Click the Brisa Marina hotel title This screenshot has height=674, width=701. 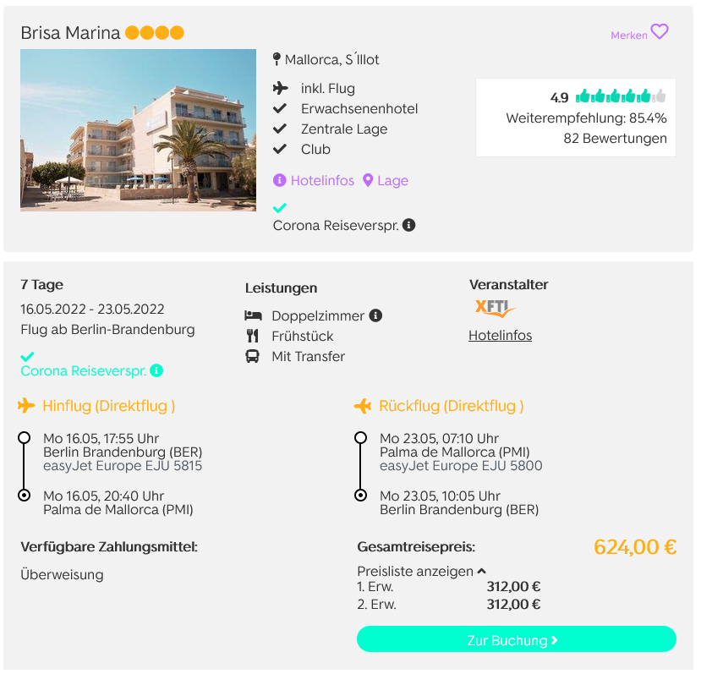click(70, 33)
